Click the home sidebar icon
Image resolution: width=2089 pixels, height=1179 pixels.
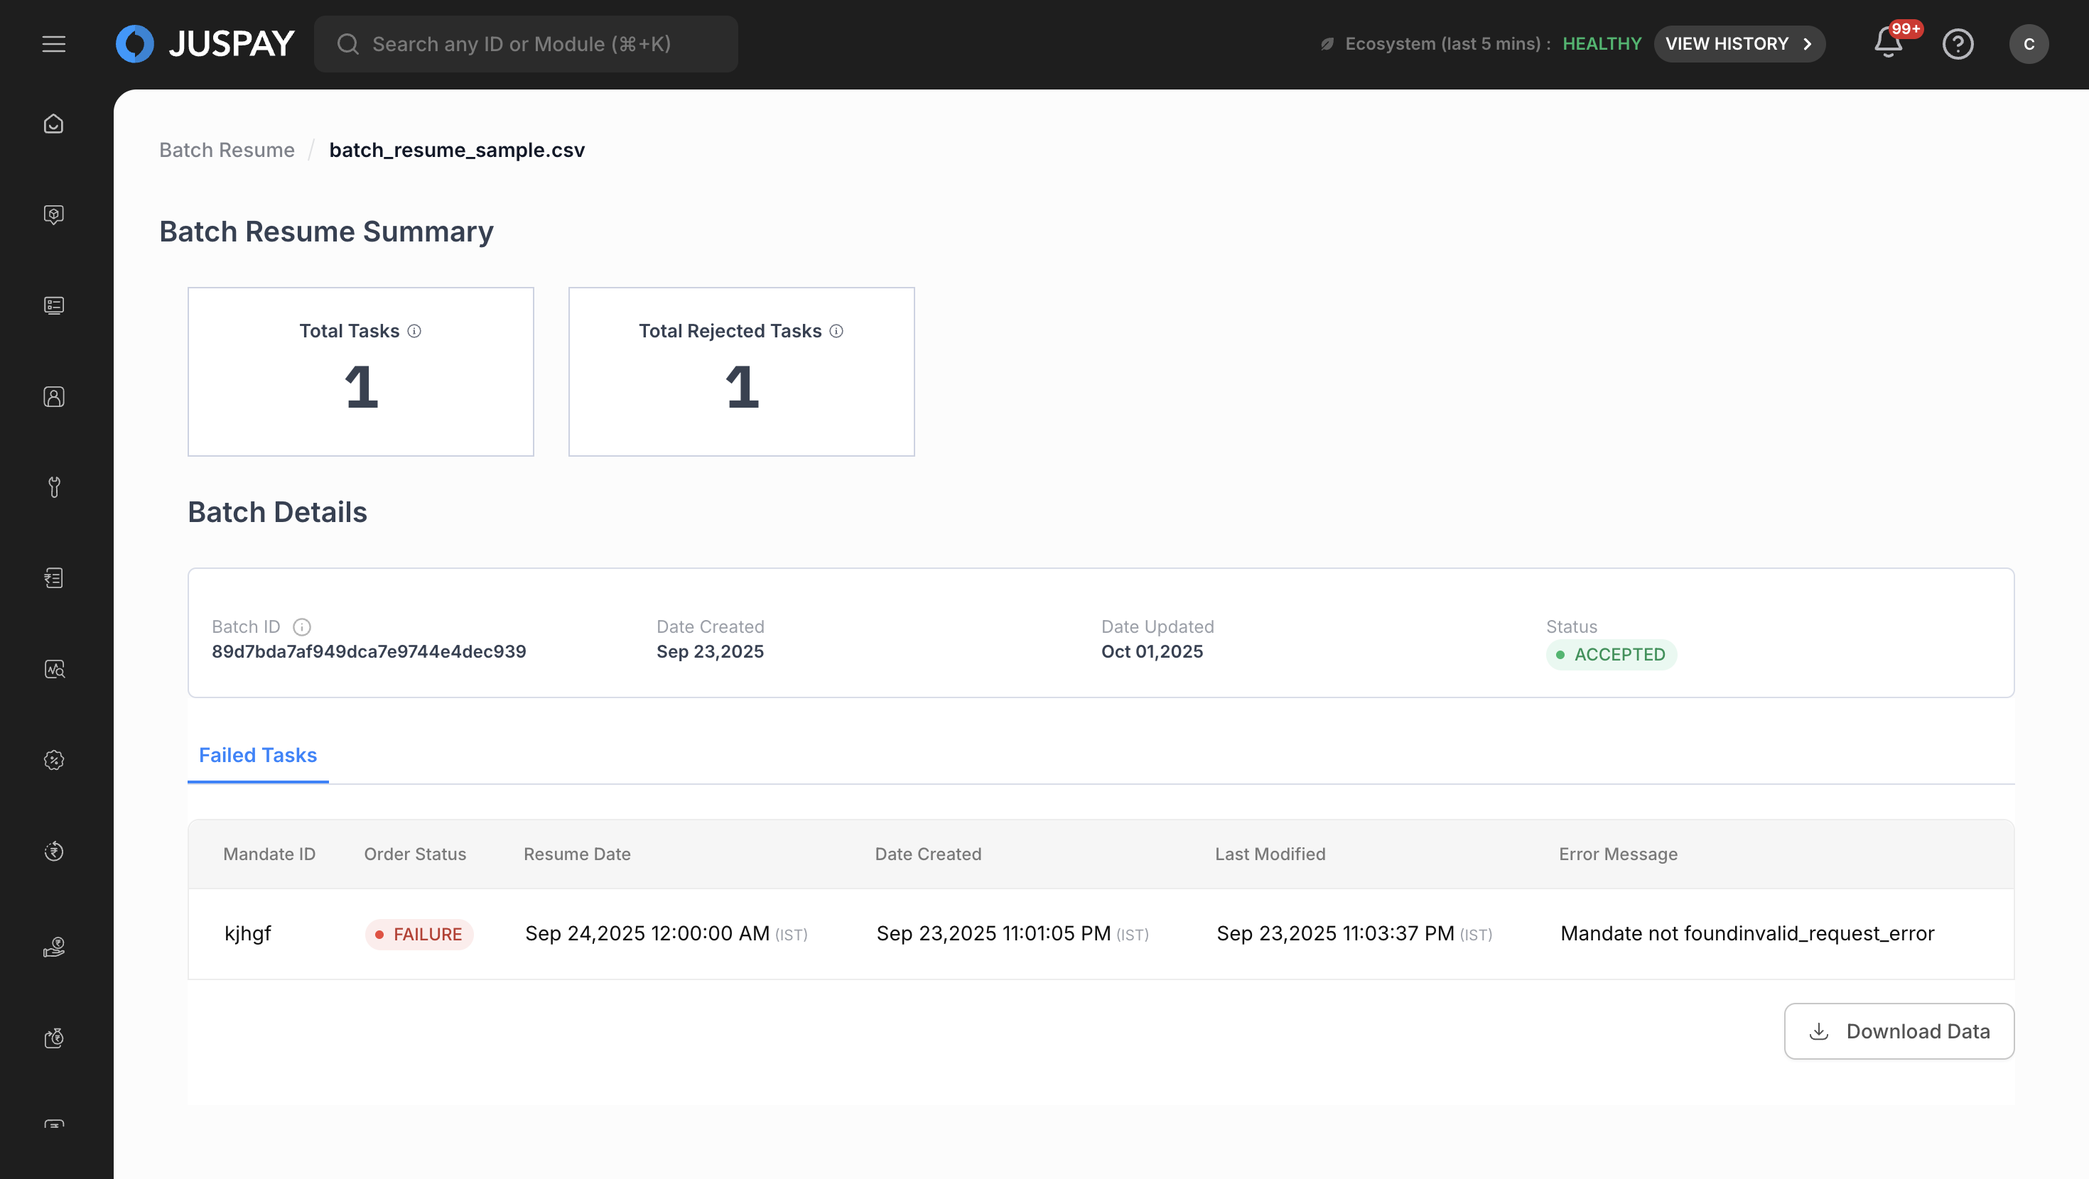point(53,124)
